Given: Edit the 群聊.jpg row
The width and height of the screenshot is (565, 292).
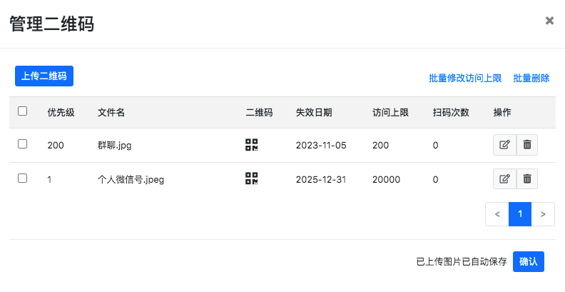Looking at the screenshot, I should click(504, 145).
